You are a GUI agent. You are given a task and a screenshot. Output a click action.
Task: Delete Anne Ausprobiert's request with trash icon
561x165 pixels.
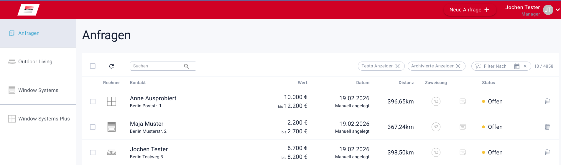(547, 101)
